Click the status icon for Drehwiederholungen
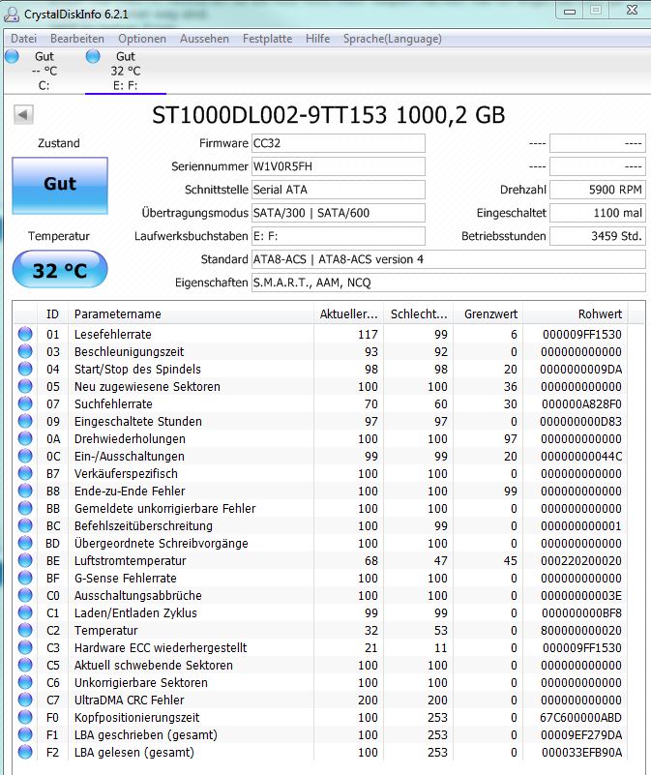Screen dimensions: 651x775 pos(25,438)
